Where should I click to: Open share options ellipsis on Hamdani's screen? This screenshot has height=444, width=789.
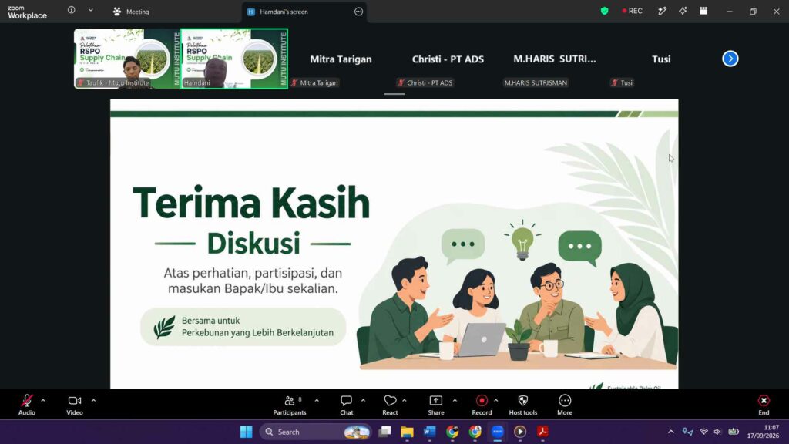358,12
